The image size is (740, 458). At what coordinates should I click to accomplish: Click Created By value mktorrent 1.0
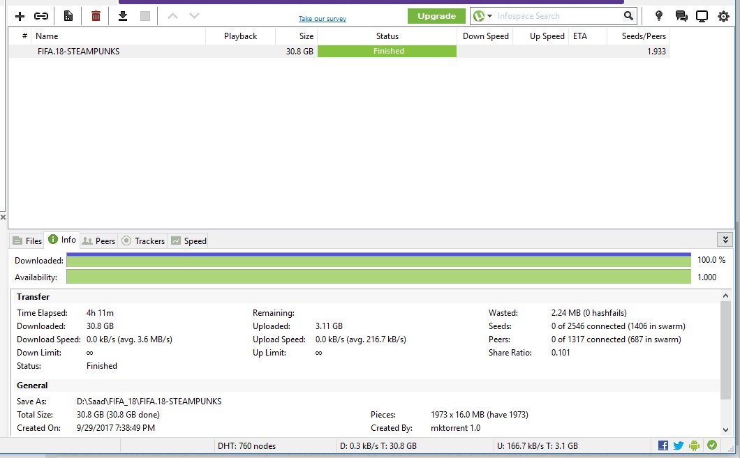tap(455, 428)
